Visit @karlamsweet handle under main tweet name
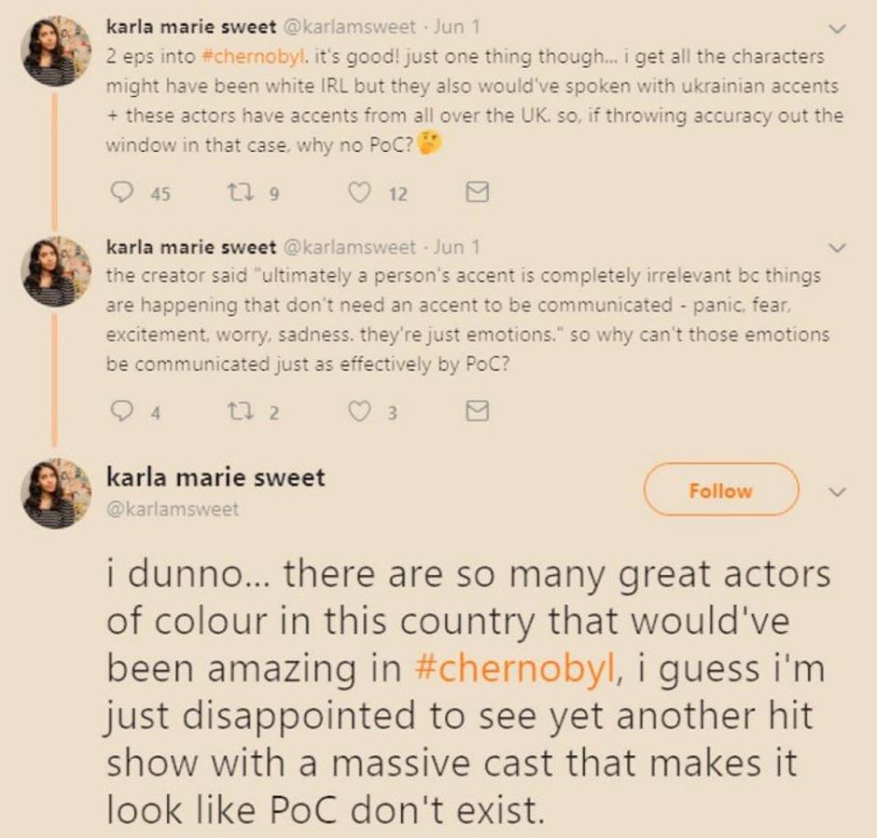The height and width of the screenshot is (838, 877). (x=173, y=509)
